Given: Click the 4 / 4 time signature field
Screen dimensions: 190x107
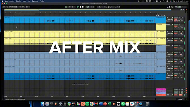Looking at the screenshot, I should click(19, 7).
